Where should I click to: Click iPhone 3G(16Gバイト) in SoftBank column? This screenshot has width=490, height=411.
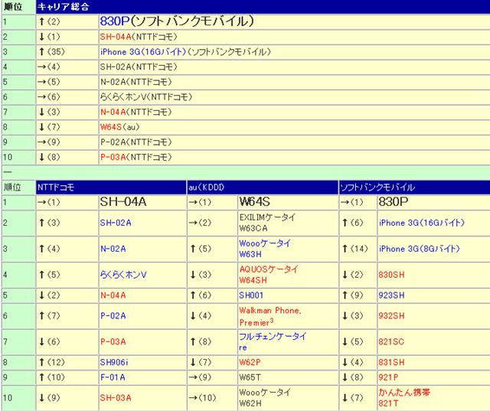tap(422, 223)
